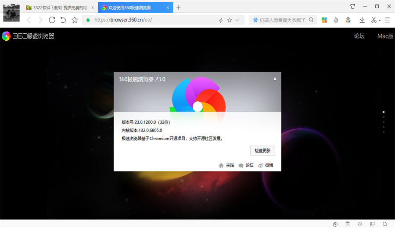Image resolution: width=395 pixels, height=228 pixels.
Task: Click the window split icon in status bar
Action: click(372, 224)
